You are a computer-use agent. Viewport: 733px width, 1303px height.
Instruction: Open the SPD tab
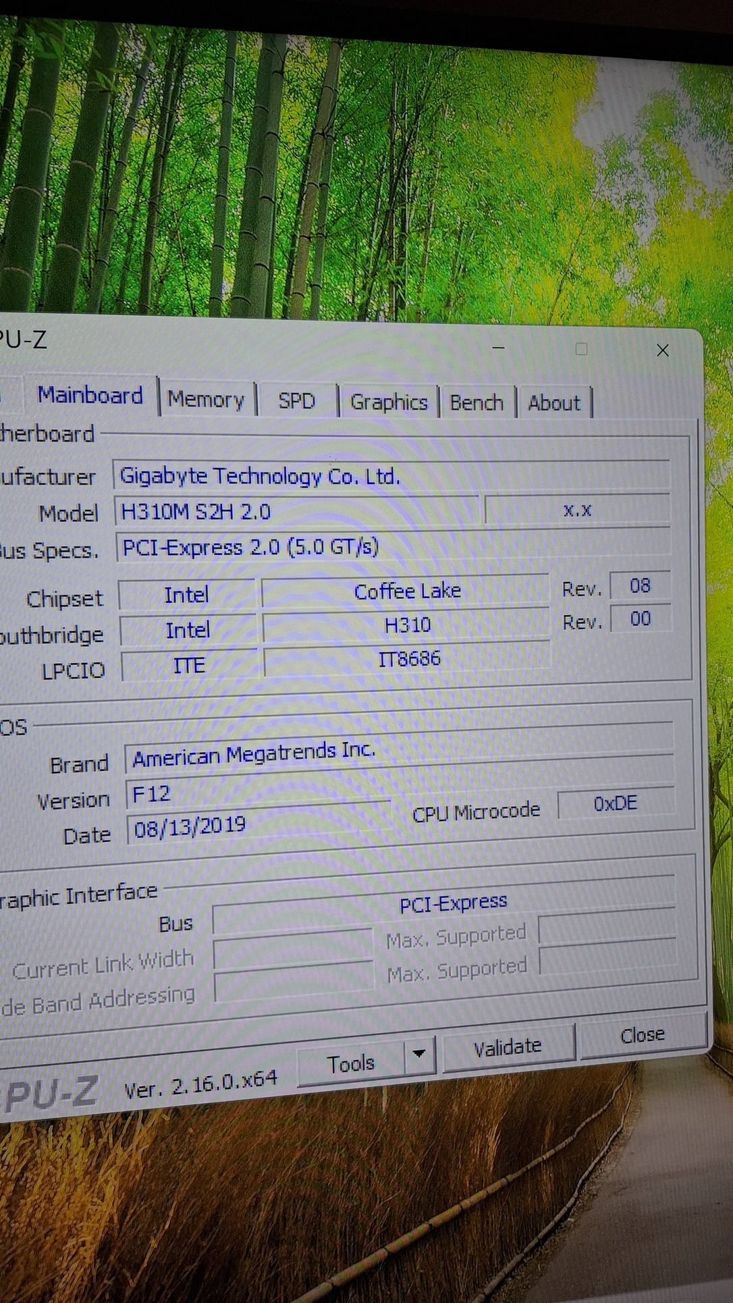297,401
